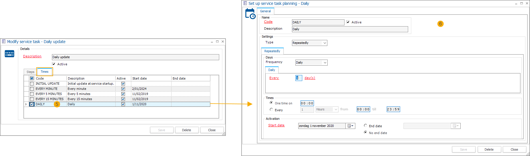
Task: Click the orange step 5 marker
Action: pos(57,104)
